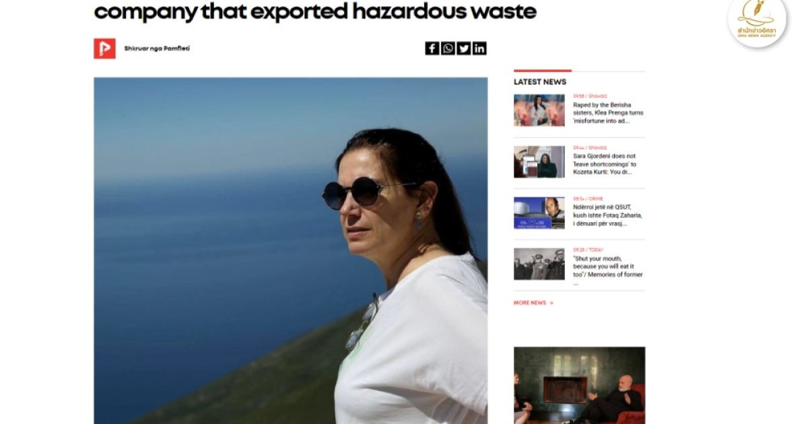Viewport: 808px width, 424px height.
Task: Open black-and-white officers news thumbnail
Action: pyautogui.click(x=539, y=264)
